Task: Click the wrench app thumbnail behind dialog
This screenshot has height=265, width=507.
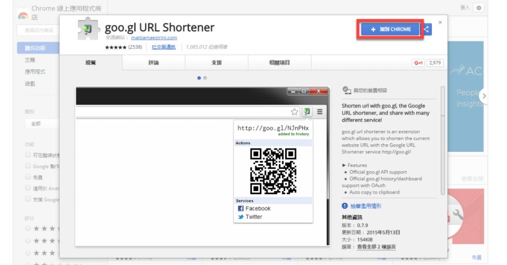Action: click(466, 216)
